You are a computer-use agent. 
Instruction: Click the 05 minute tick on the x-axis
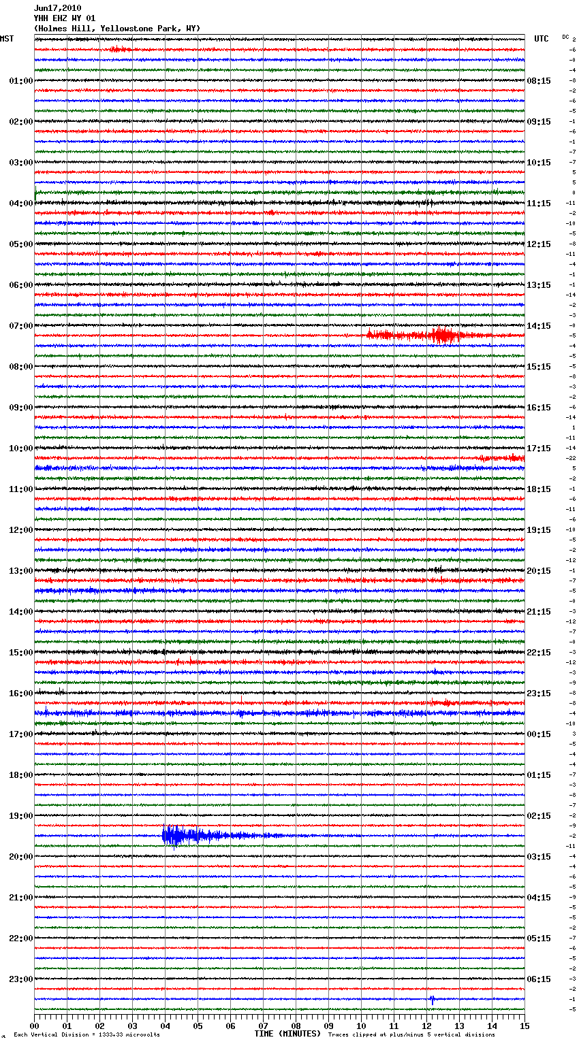(x=198, y=1026)
